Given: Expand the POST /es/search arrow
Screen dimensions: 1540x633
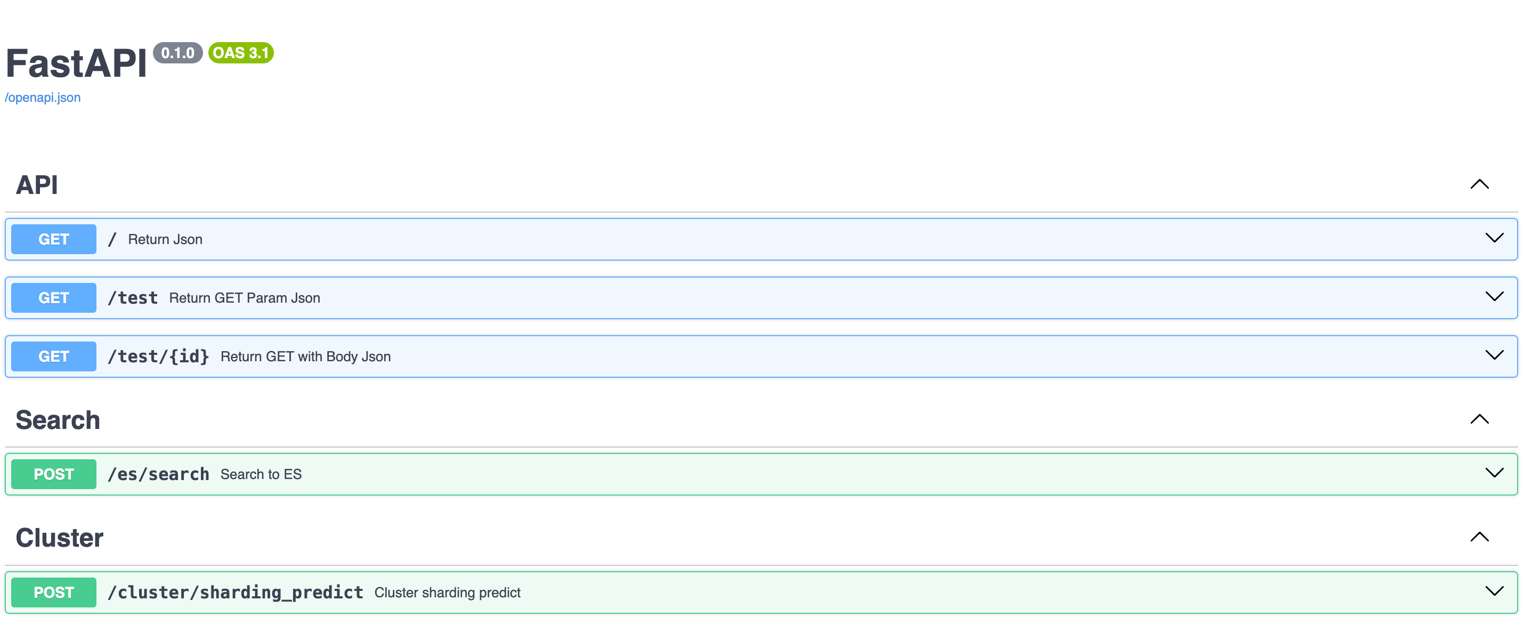Looking at the screenshot, I should (1494, 473).
